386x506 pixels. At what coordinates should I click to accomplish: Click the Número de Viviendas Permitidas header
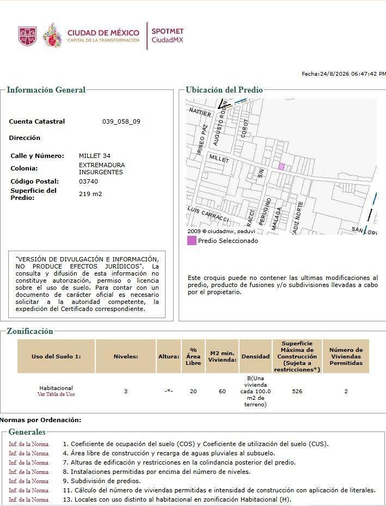(x=346, y=356)
